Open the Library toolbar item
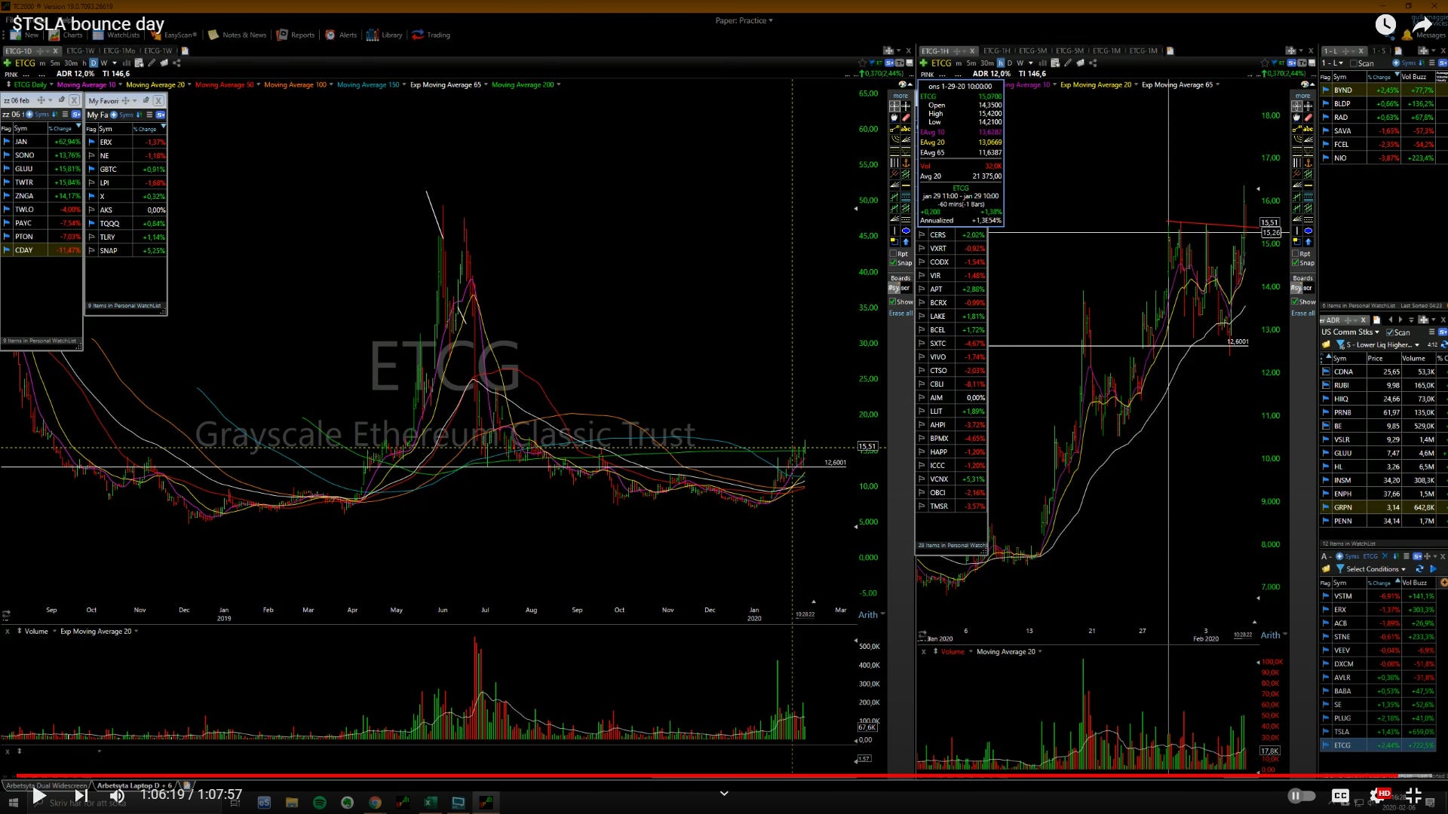The height and width of the screenshot is (814, 1448). [x=385, y=35]
